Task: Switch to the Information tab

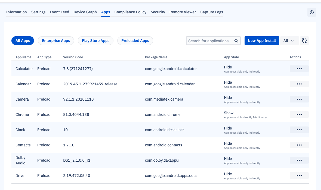Action: tap(16, 12)
